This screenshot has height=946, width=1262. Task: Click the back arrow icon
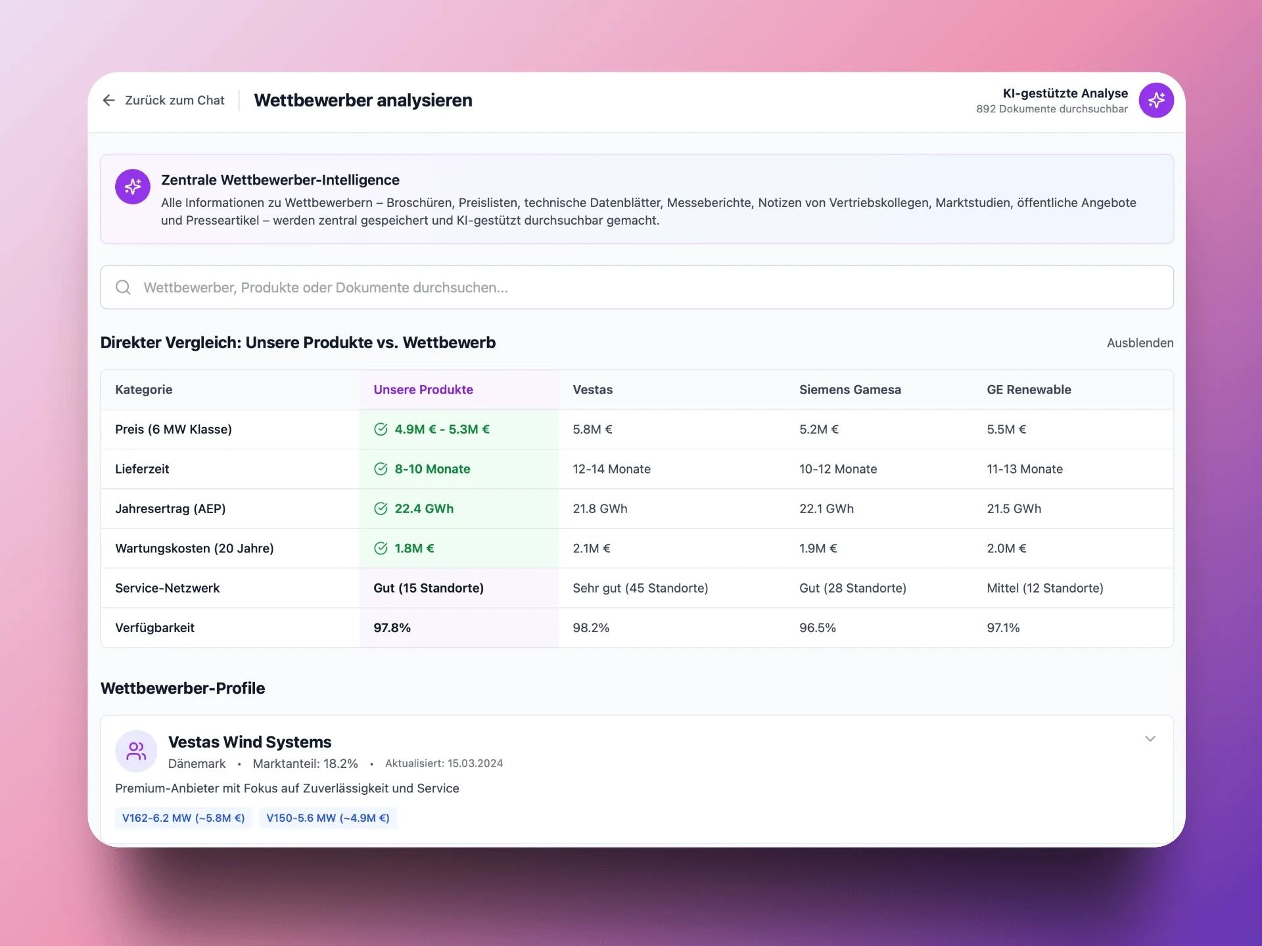pos(108,100)
